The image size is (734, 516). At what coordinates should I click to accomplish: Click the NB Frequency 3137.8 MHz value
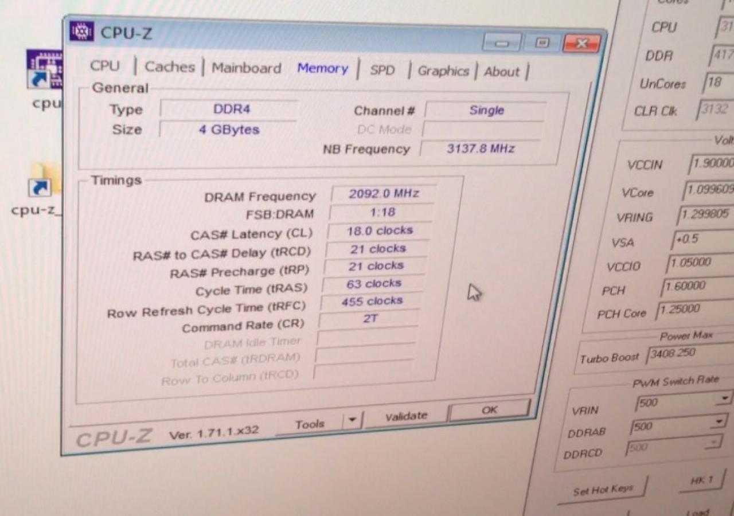(x=480, y=148)
